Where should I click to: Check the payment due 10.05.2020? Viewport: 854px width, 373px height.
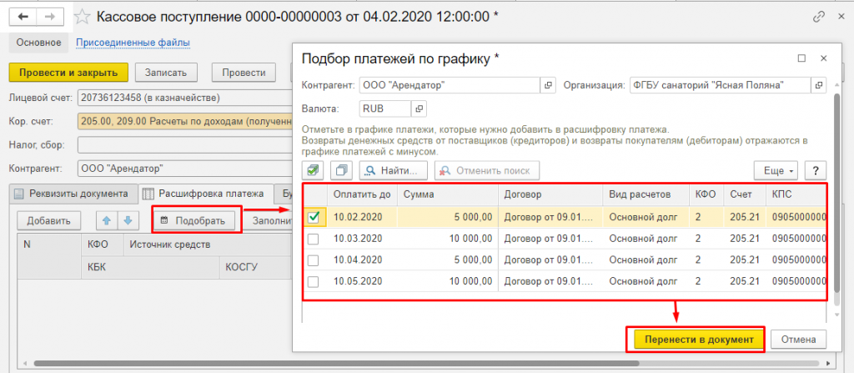pos(314,282)
